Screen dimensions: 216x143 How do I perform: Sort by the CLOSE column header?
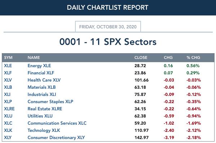(141, 57)
